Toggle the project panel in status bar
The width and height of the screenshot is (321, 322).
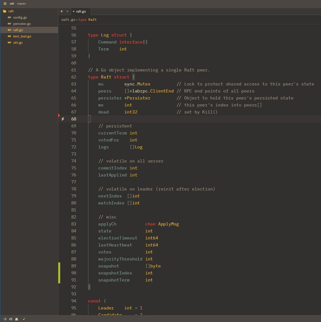point(5,319)
